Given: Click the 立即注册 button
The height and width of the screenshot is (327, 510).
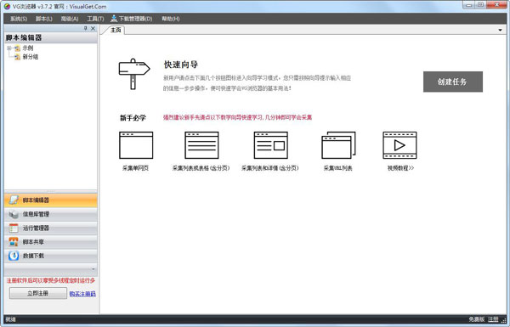Looking at the screenshot, I should coord(38,293).
